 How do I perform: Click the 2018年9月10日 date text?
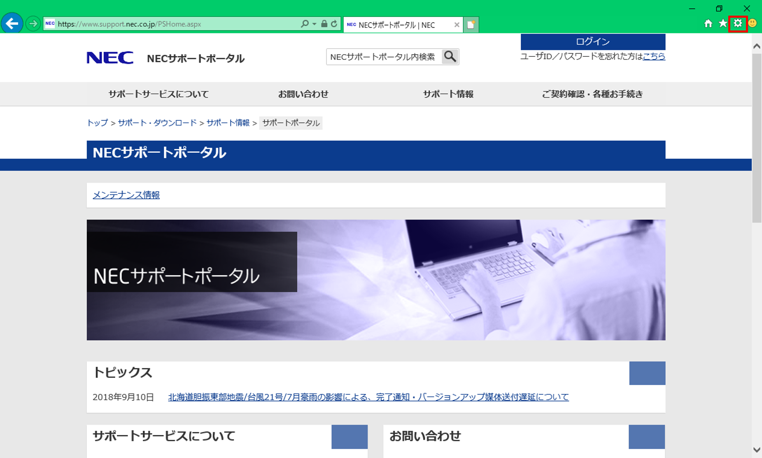123,397
